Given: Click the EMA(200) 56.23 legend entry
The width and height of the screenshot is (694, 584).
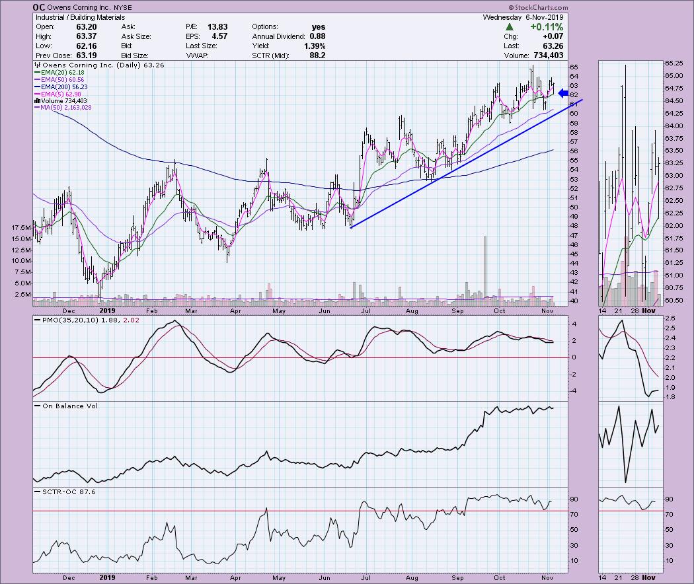Looking at the screenshot, I should coord(61,87).
